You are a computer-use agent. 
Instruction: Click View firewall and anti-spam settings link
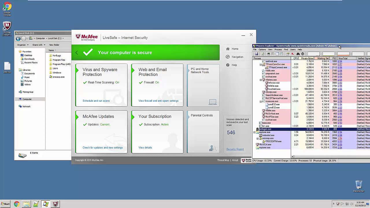tap(158, 101)
